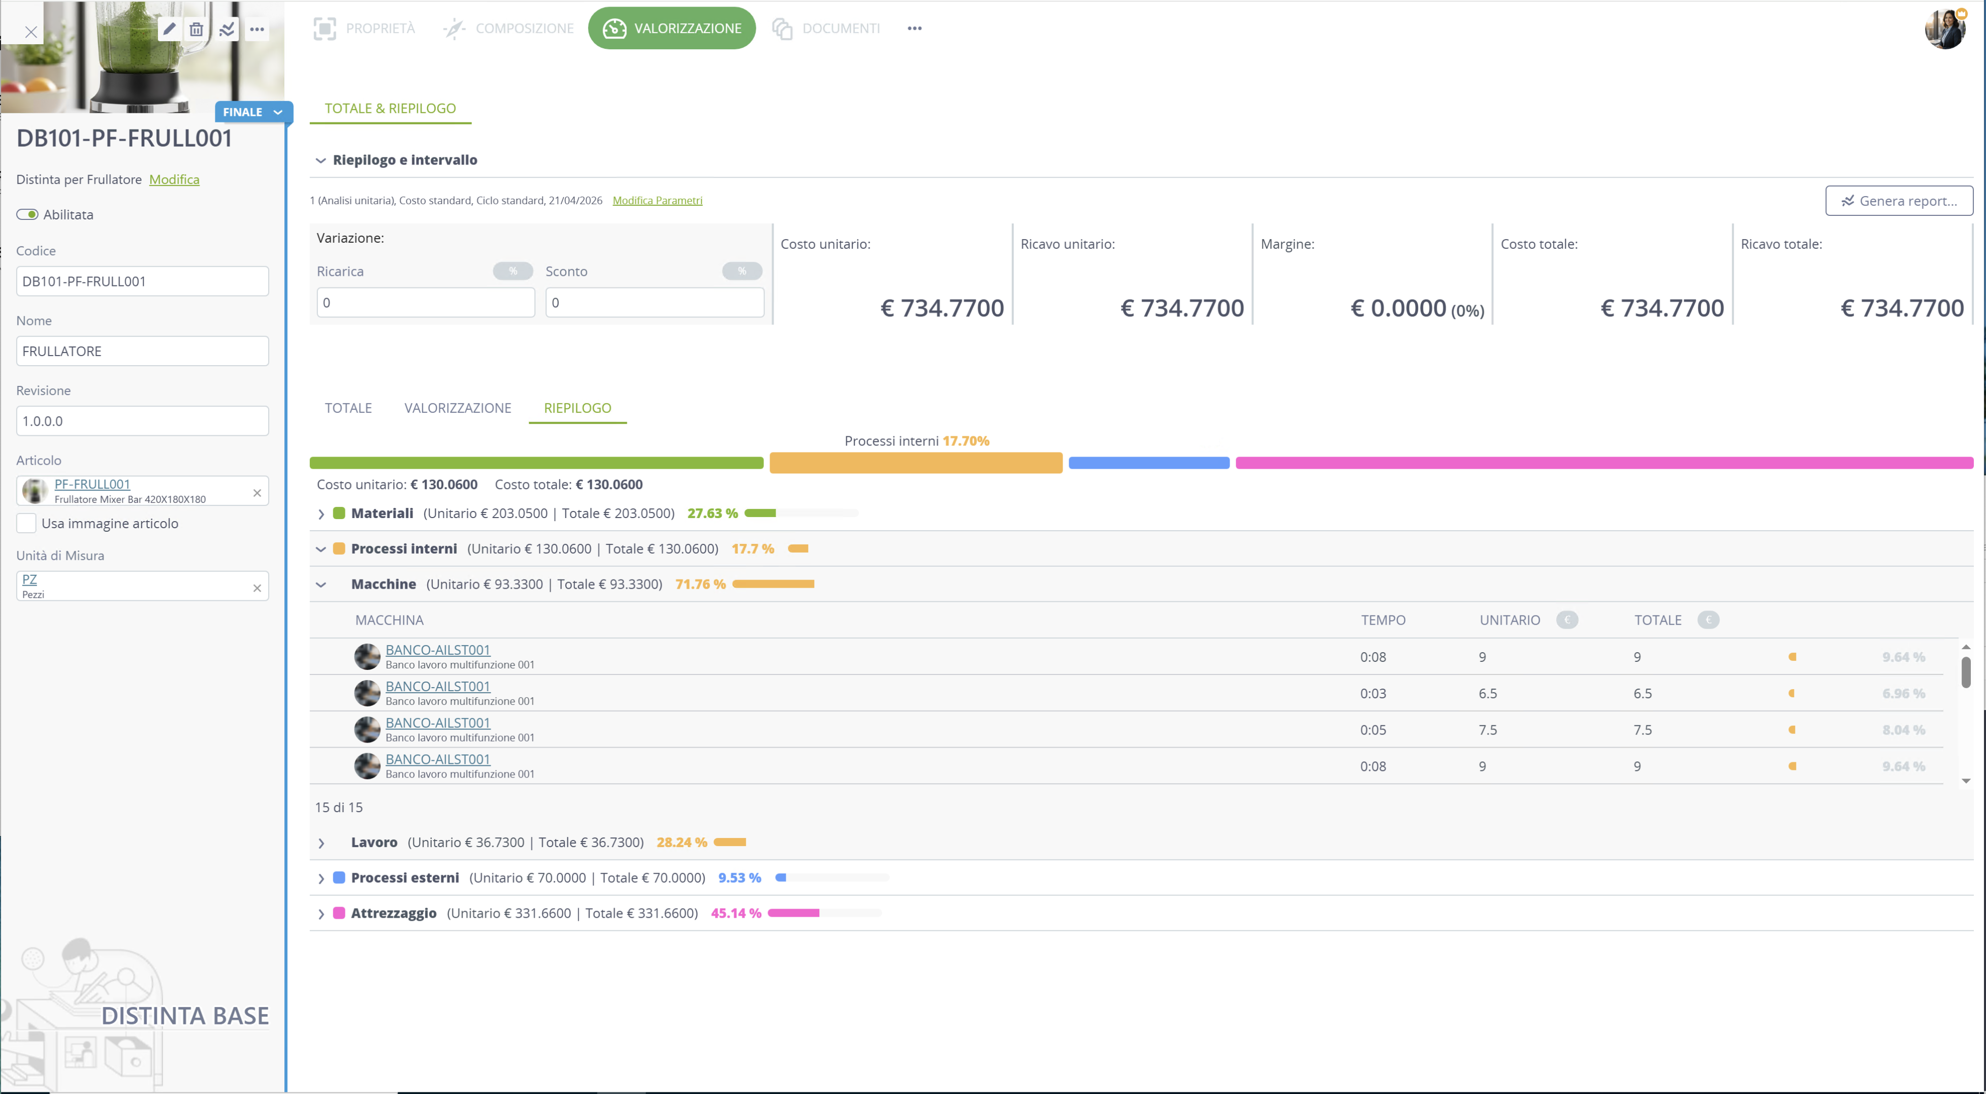This screenshot has width=1986, height=1094.
Task: Open the three-dots menu on product image
Action: click(x=257, y=29)
